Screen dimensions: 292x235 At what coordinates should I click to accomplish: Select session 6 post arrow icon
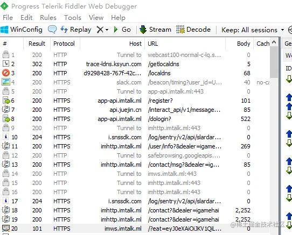tap(6, 100)
